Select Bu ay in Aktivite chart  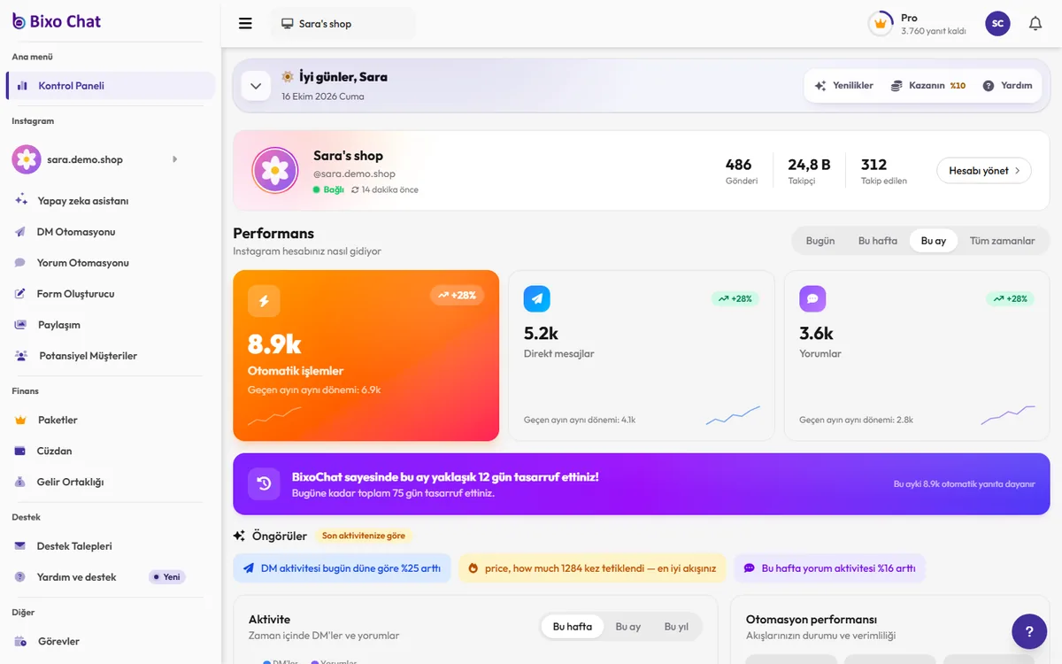(x=628, y=627)
